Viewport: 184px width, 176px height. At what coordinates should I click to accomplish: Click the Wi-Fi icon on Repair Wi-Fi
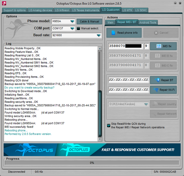point(156,90)
